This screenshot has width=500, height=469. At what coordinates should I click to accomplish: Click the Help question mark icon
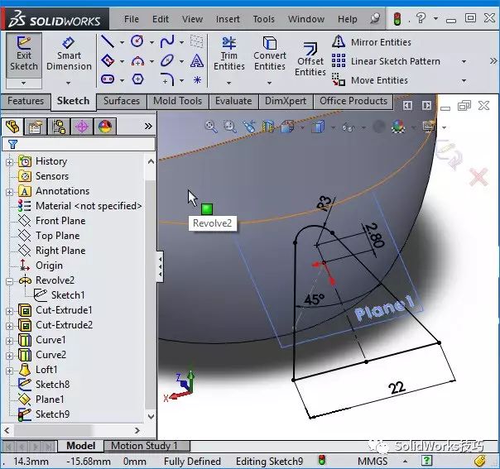tap(421, 18)
